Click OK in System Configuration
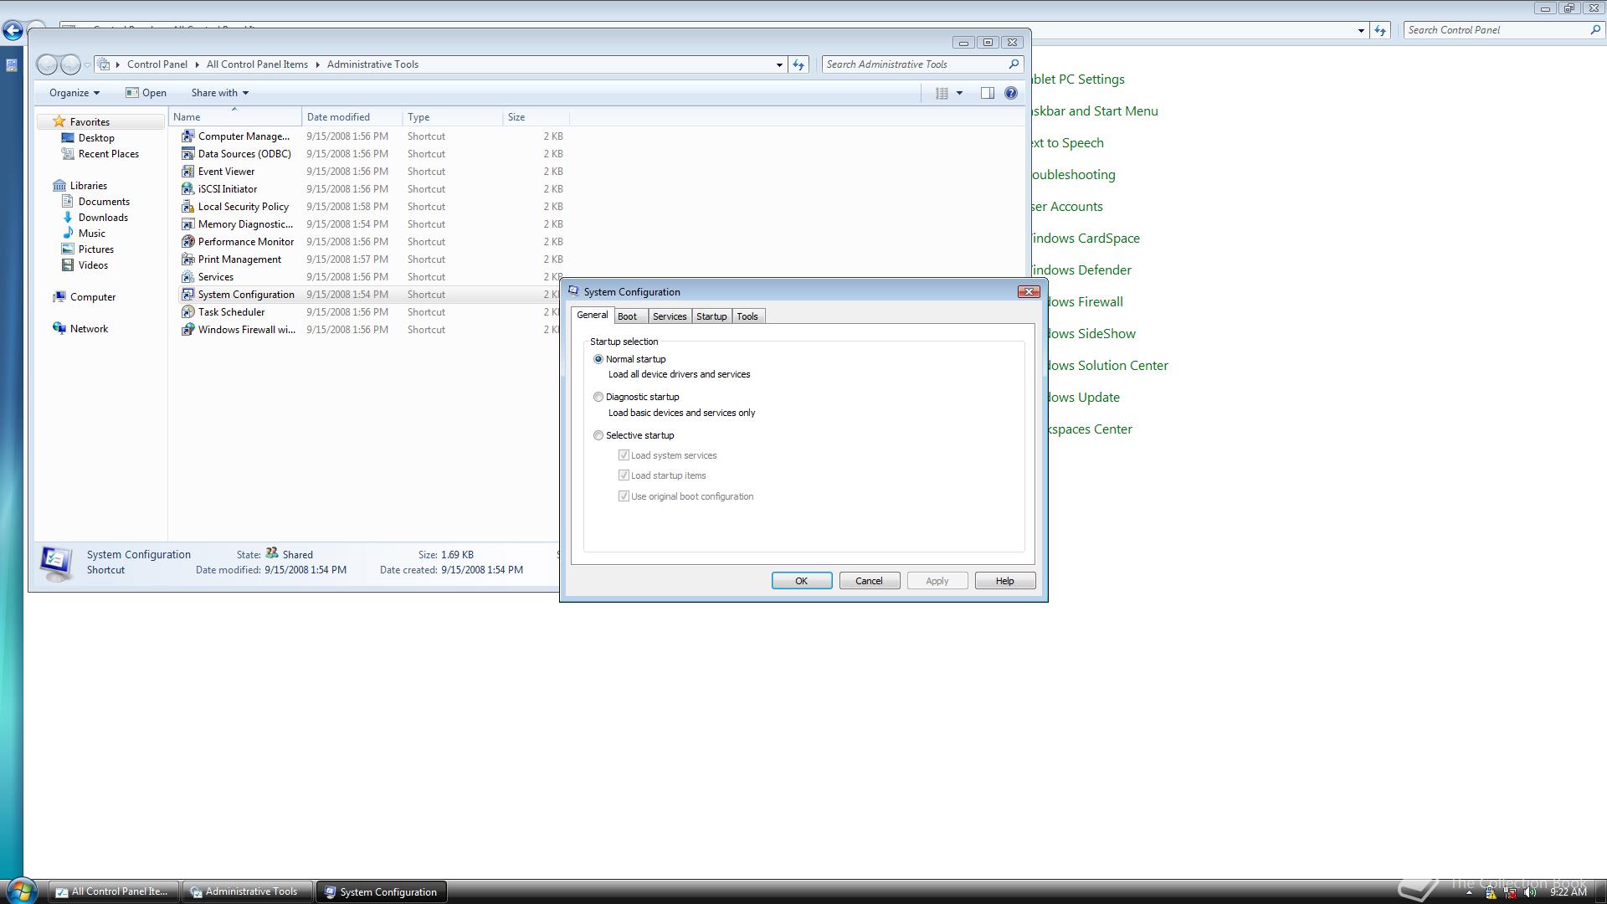The image size is (1607, 904). click(x=802, y=581)
